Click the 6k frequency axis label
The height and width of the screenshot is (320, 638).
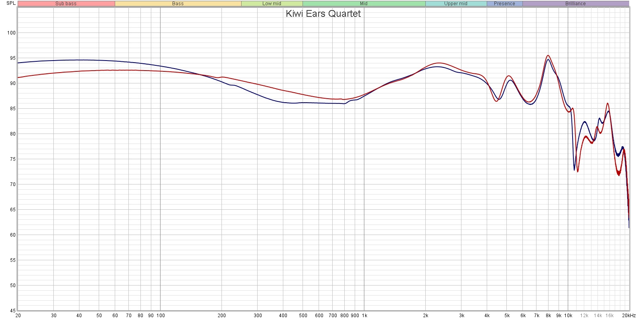(x=523, y=316)
